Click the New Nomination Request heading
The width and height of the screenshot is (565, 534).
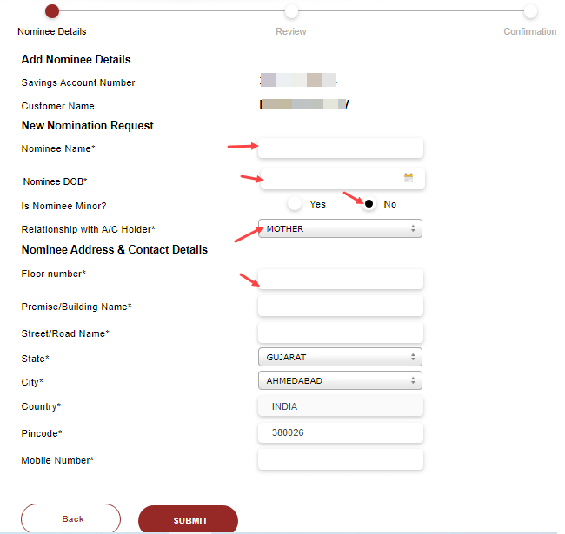(88, 125)
